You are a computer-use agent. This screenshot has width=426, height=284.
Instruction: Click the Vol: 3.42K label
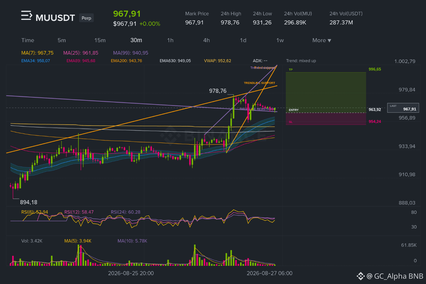click(32, 241)
